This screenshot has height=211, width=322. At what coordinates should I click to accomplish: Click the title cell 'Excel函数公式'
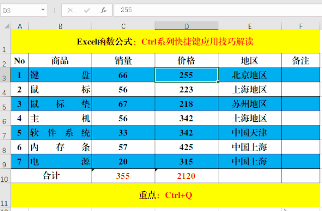[166, 41]
